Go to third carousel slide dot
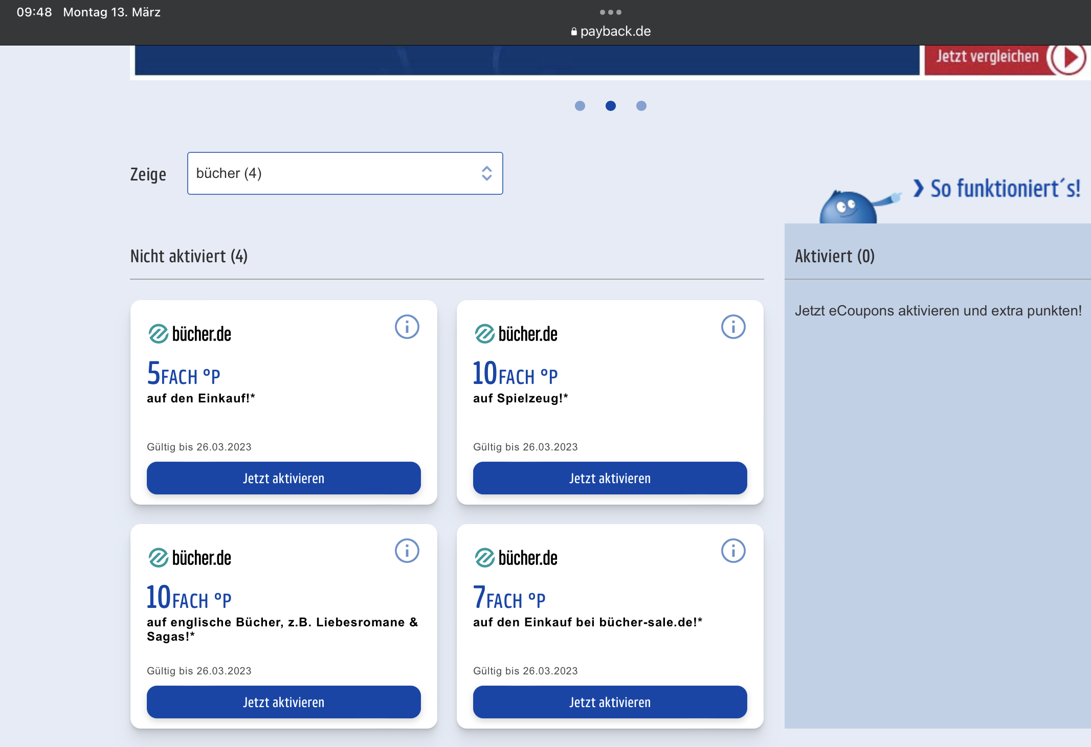 (641, 106)
